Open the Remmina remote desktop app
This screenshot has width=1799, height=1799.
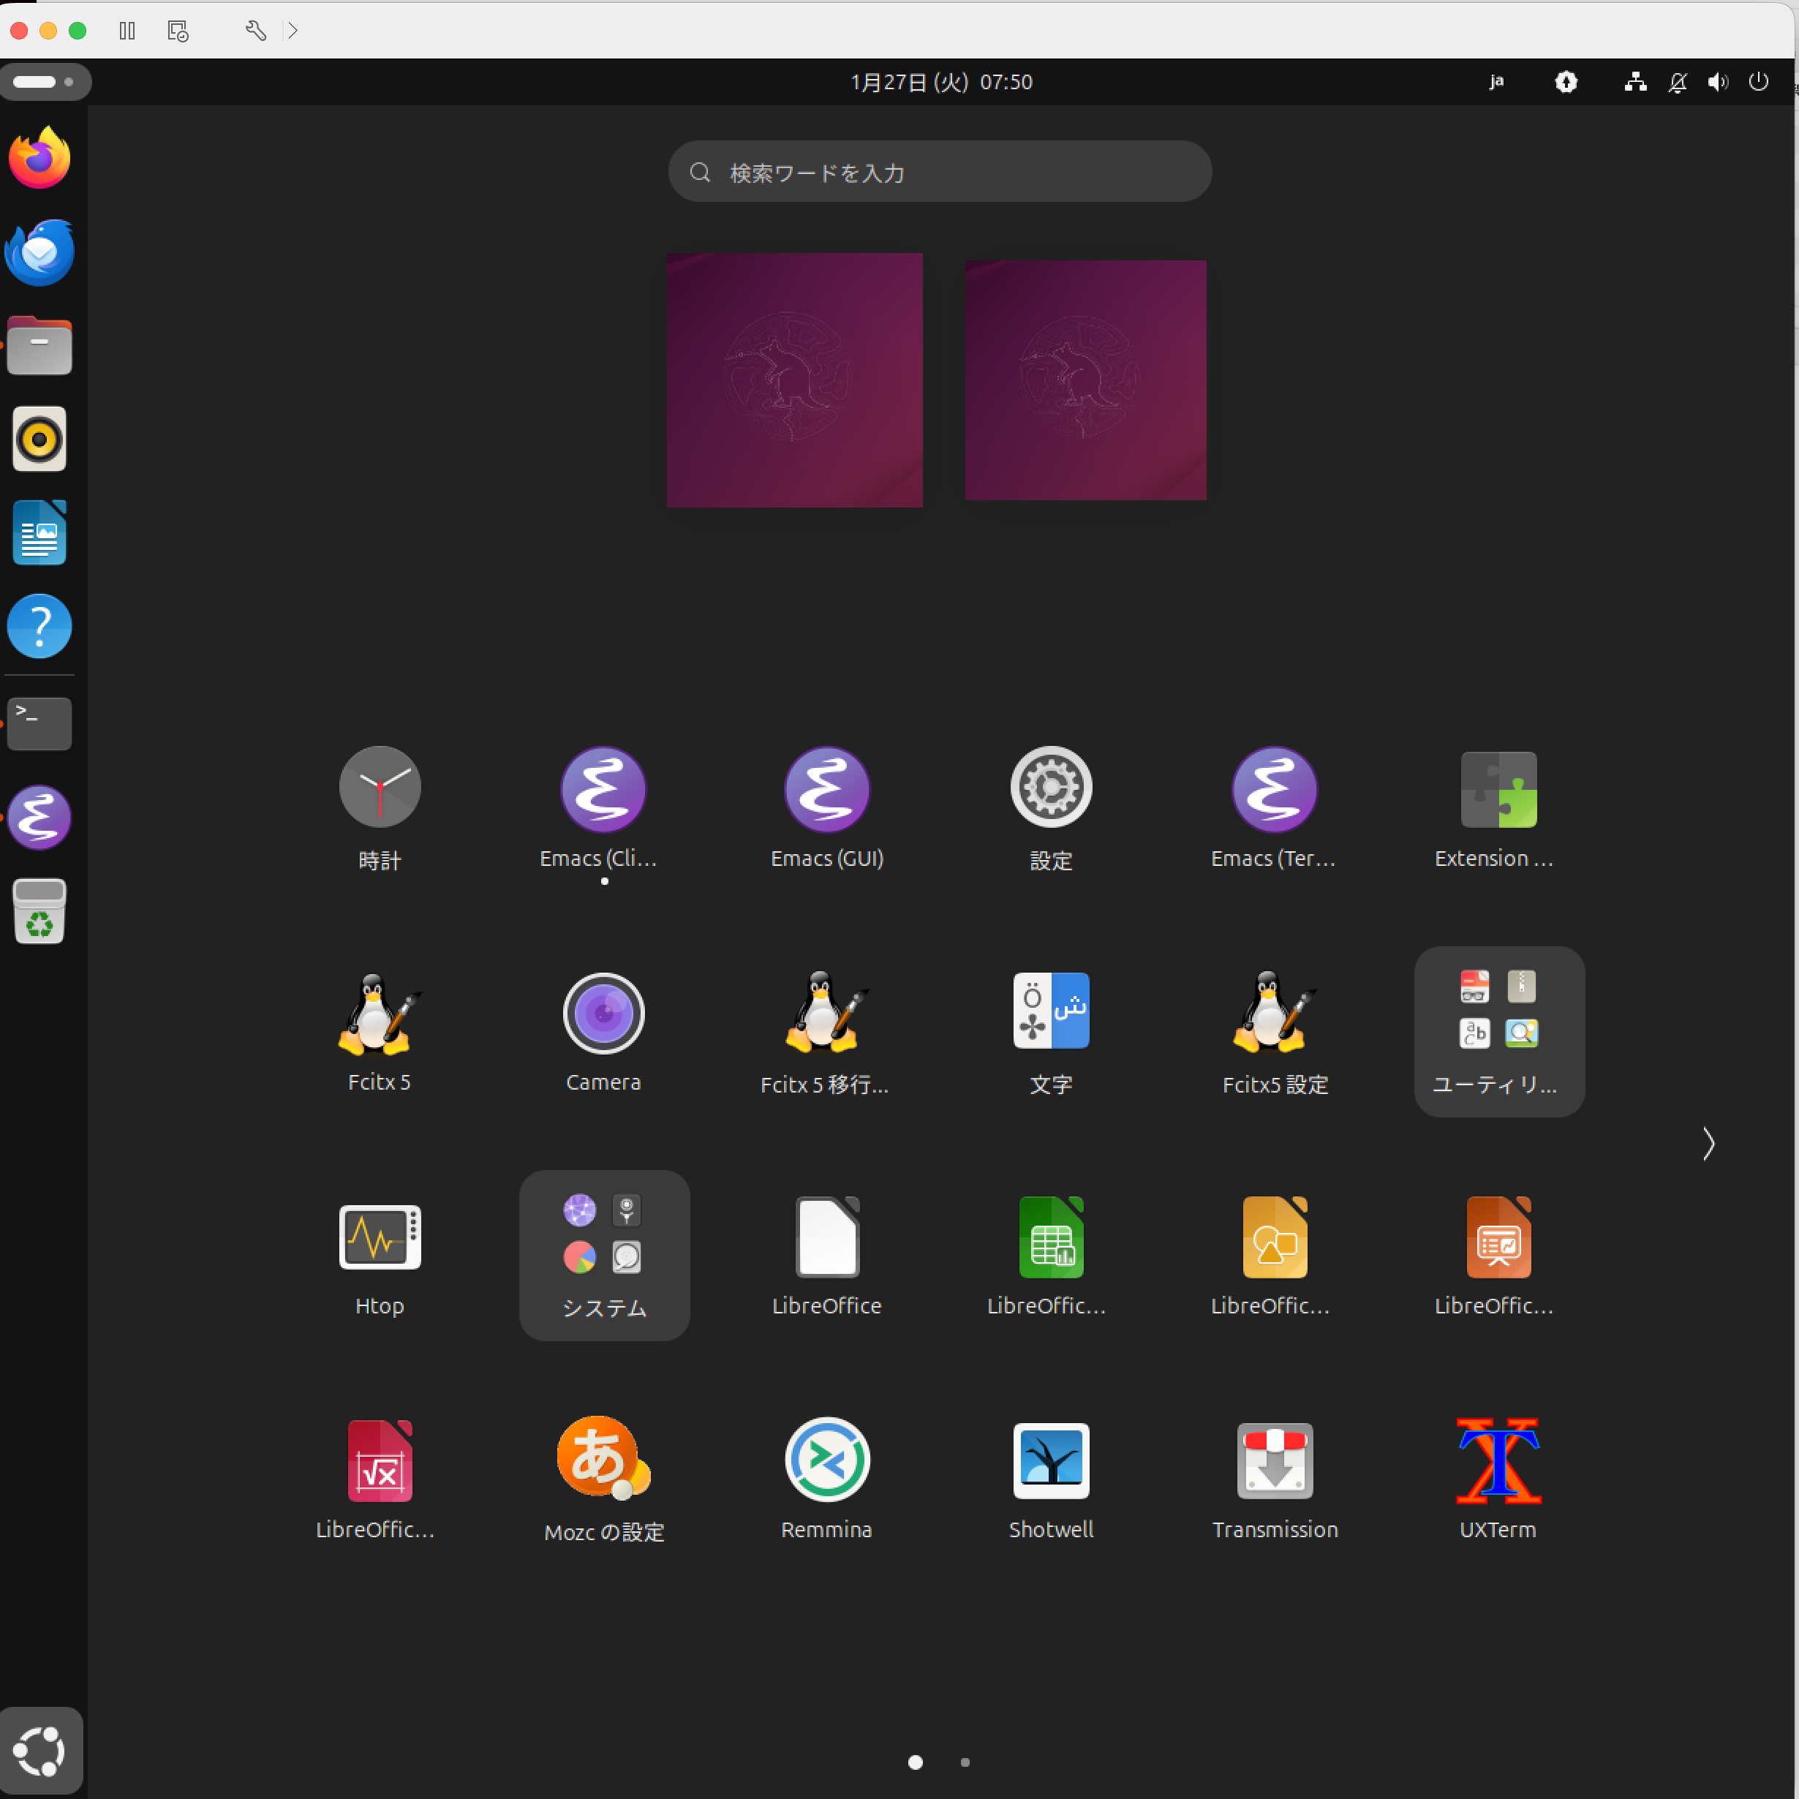[x=826, y=1460]
